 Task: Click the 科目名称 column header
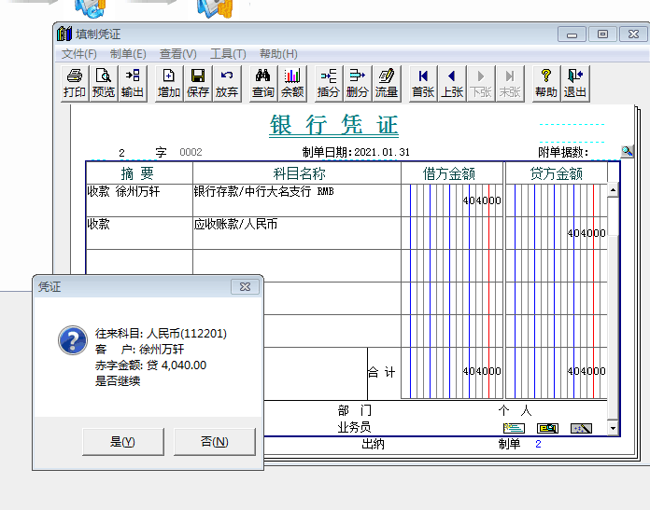pos(299,173)
